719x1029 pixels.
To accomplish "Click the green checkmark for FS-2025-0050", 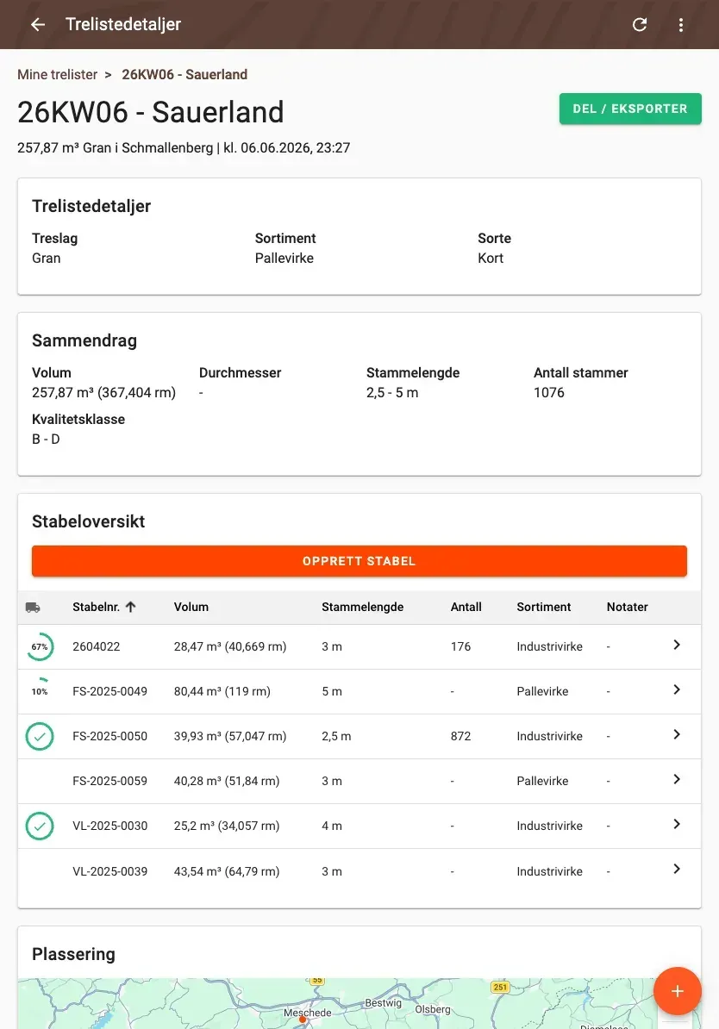I will 40,736.
